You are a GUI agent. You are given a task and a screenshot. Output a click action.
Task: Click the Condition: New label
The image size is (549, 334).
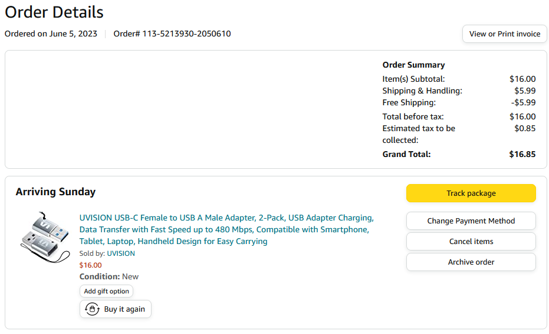[x=109, y=276]
